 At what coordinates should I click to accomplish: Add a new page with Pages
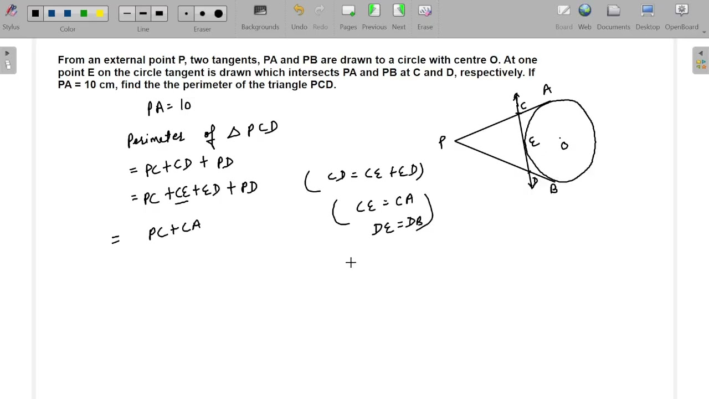coord(348,17)
